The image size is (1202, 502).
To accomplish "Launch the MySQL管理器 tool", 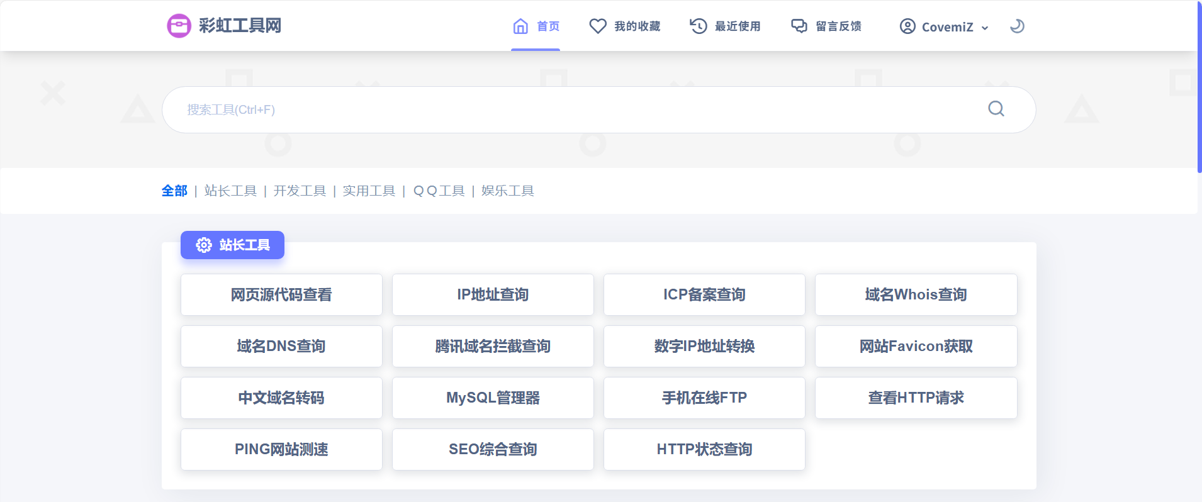I will click(493, 398).
